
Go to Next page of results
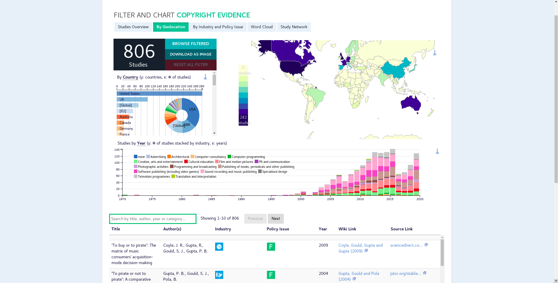tap(275, 219)
